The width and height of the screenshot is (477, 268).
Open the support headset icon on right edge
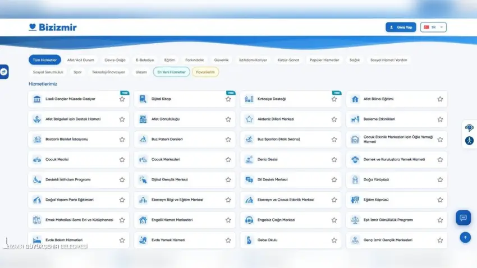(469, 128)
